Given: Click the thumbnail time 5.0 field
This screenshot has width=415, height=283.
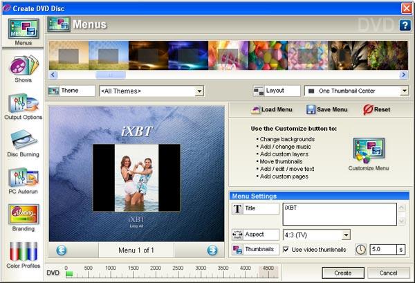Looking at the screenshot, I should click(x=383, y=249).
